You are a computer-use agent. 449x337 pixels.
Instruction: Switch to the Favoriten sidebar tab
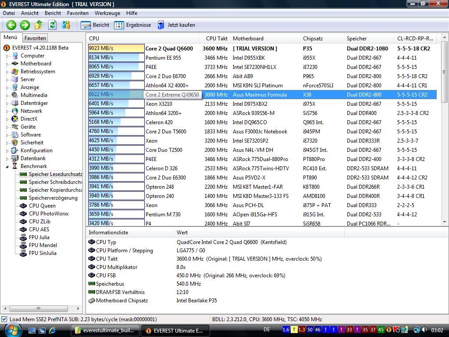(35, 38)
